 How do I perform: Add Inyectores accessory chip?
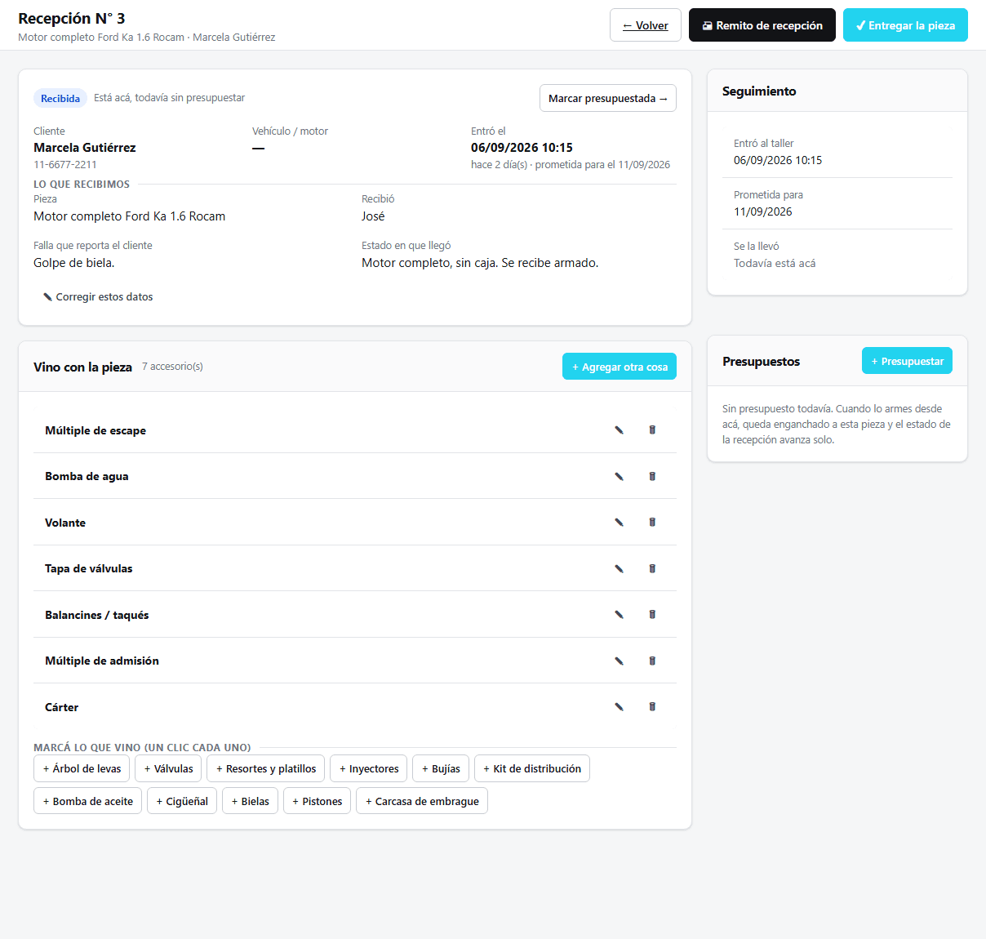click(x=369, y=768)
